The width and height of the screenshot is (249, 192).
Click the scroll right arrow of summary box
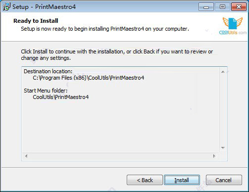pos(214,156)
